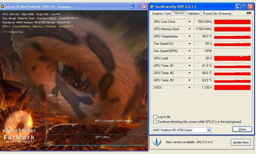Open the AMD Radeon HD 6700 Series selector
This screenshot has height=154, width=256.
(x=182, y=130)
